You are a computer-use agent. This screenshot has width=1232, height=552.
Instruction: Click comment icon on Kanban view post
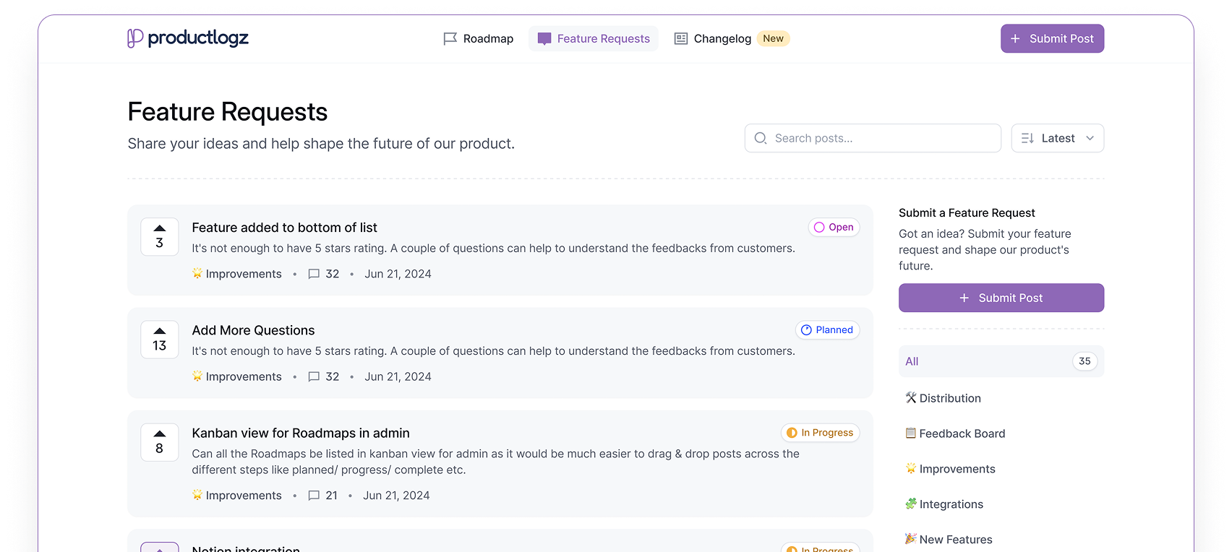coord(314,495)
